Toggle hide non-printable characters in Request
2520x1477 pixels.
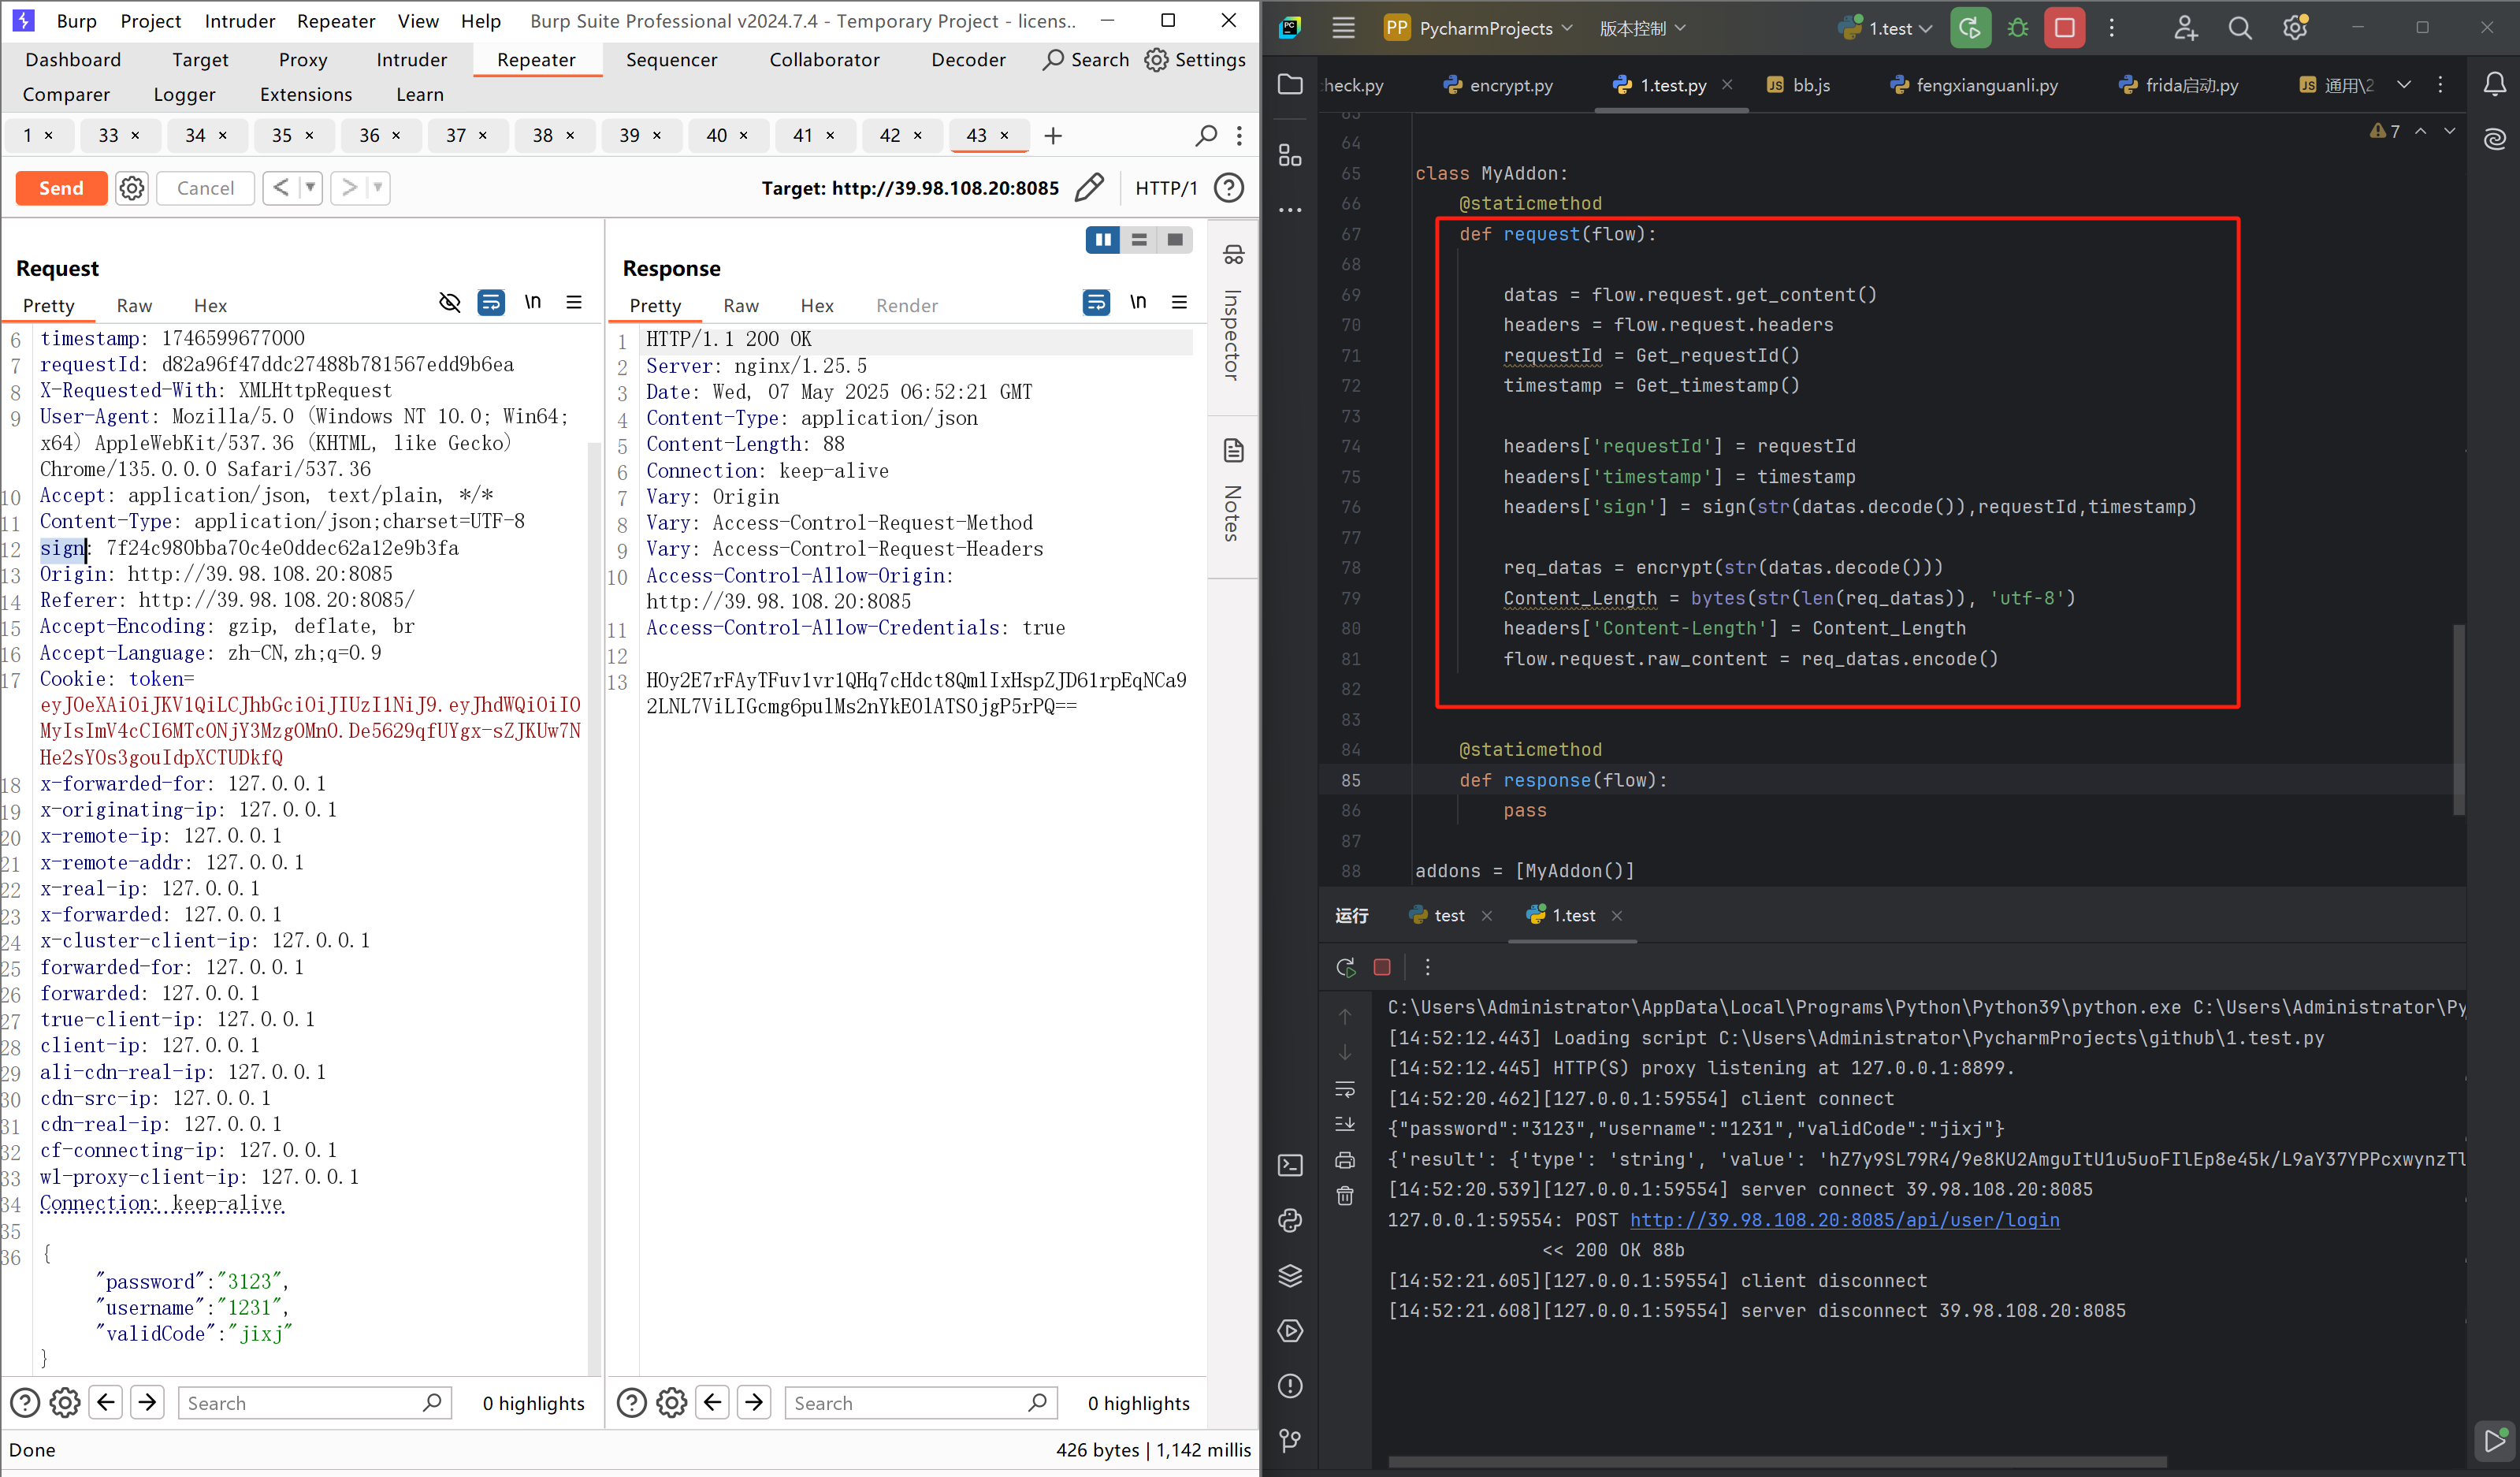pyautogui.click(x=450, y=302)
